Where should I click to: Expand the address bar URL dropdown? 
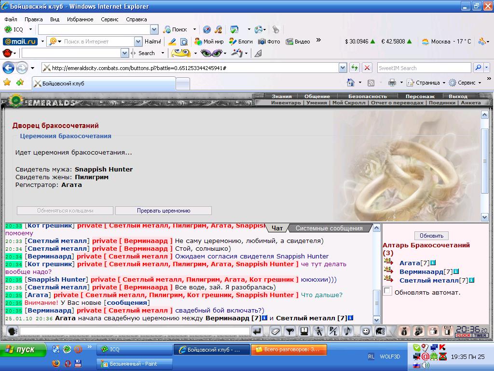pos(343,68)
